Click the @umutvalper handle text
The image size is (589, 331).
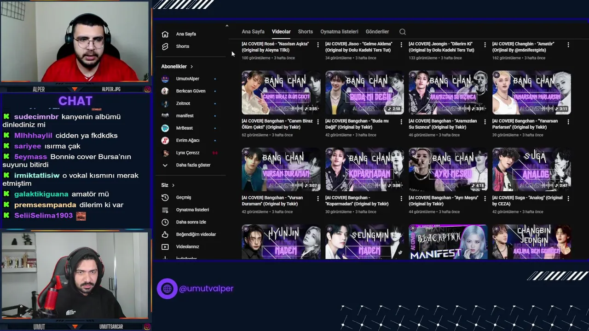(206, 289)
